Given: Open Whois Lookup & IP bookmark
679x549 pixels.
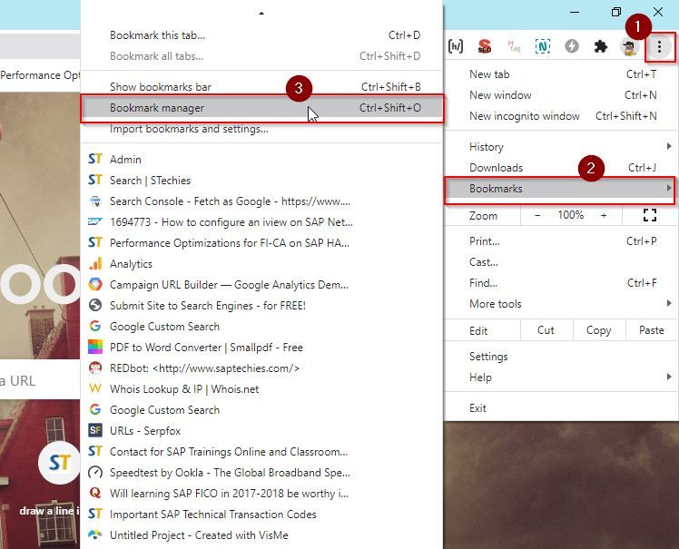Looking at the screenshot, I should 261,388.
